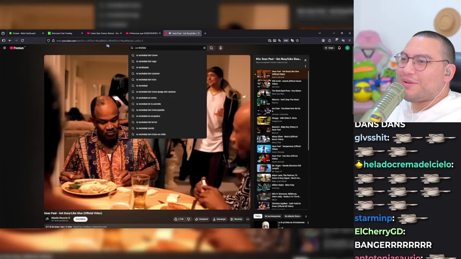Choose suggestion "la vecindad del calamar"
This screenshot has width=461, height=259.
pos(167,74)
